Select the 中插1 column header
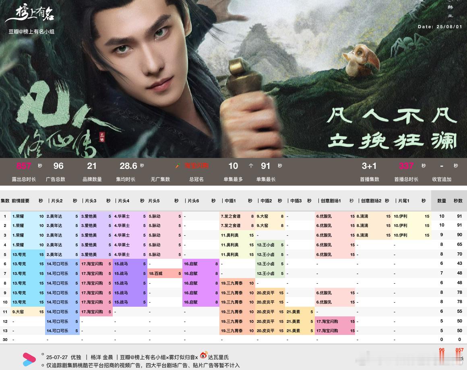 click(x=230, y=201)
